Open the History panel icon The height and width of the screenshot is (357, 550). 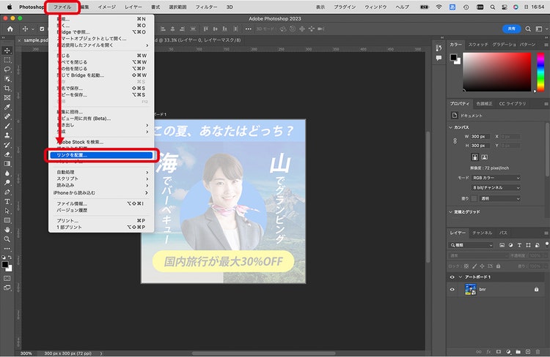click(439, 48)
